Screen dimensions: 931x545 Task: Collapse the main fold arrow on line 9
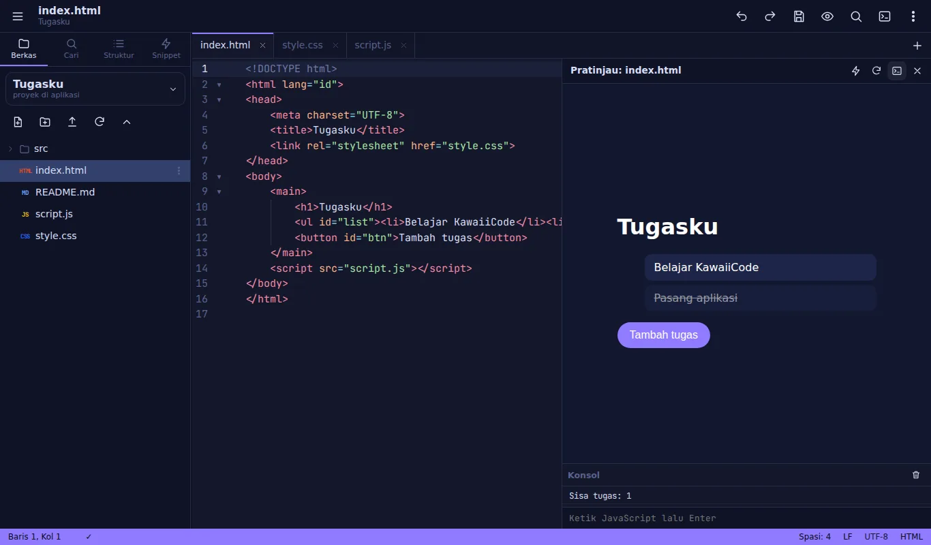click(x=219, y=191)
